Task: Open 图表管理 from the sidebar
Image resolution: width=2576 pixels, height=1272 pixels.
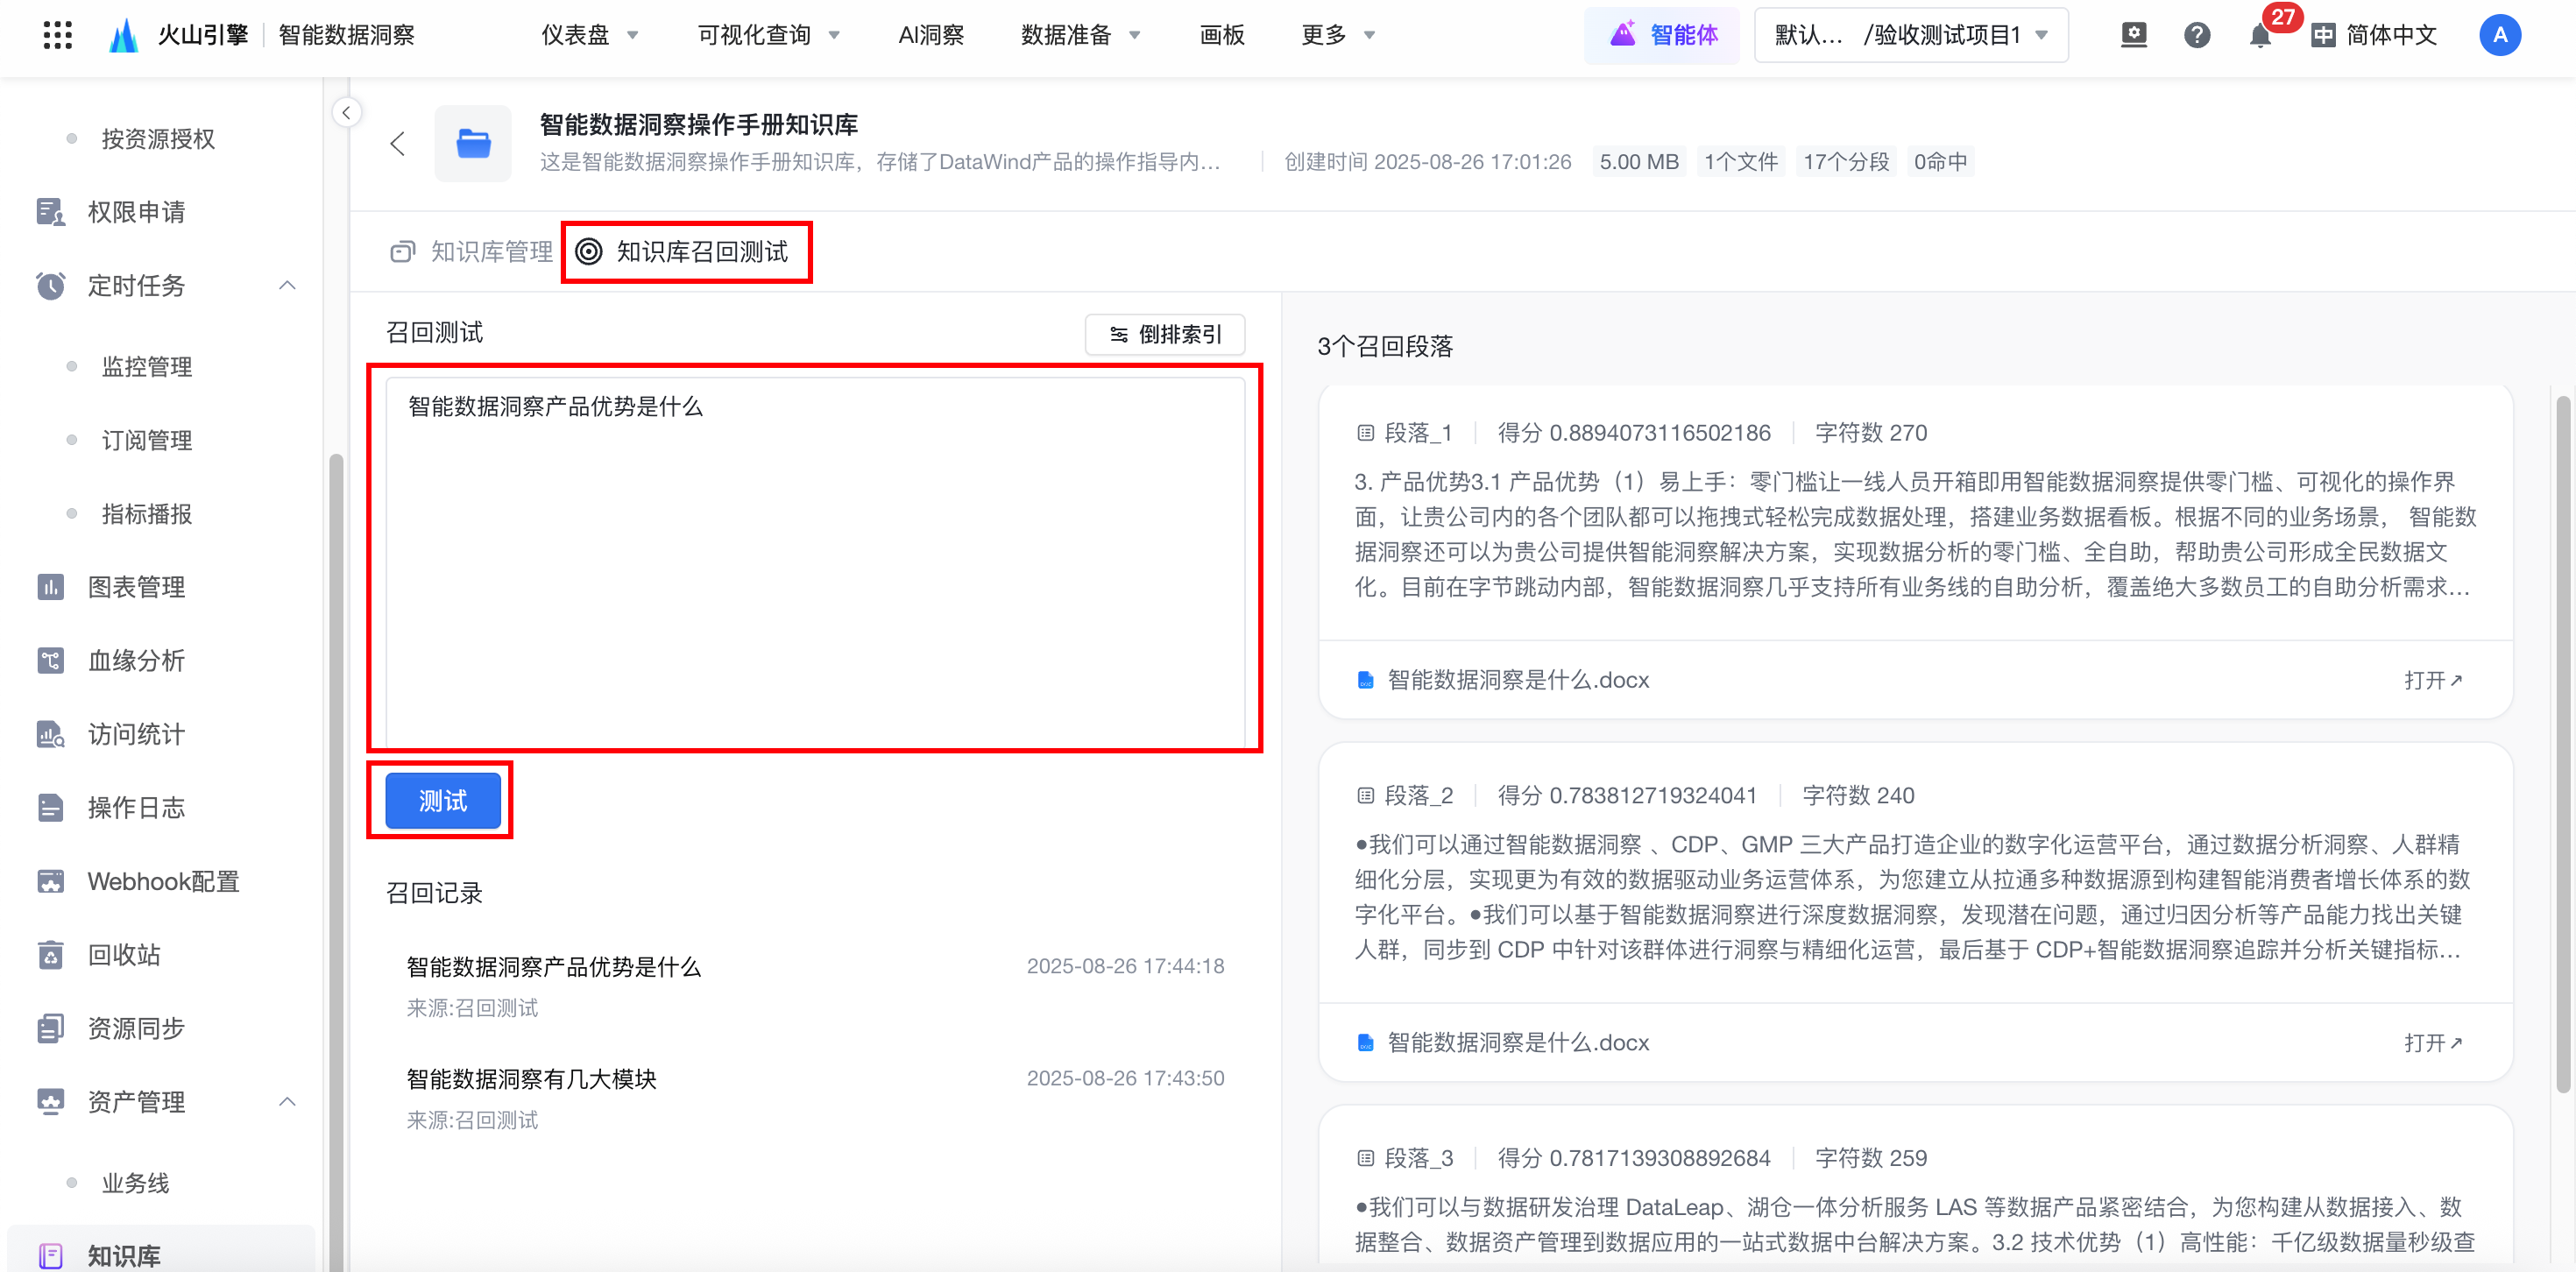Action: (136, 587)
